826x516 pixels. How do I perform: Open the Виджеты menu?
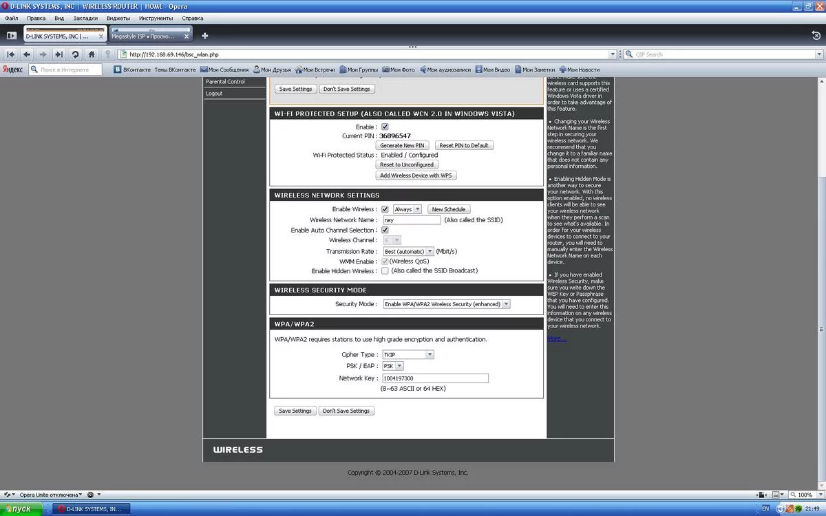click(x=118, y=18)
